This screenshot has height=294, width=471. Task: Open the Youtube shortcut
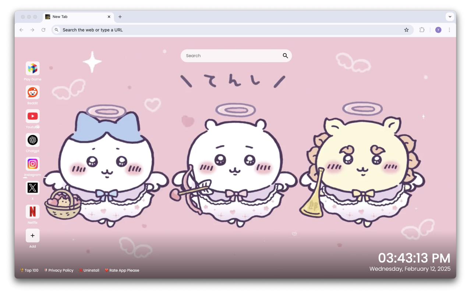pos(32,116)
